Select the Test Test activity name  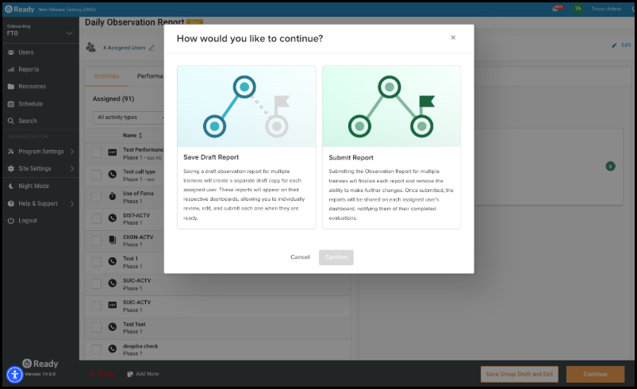tap(134, 325)
